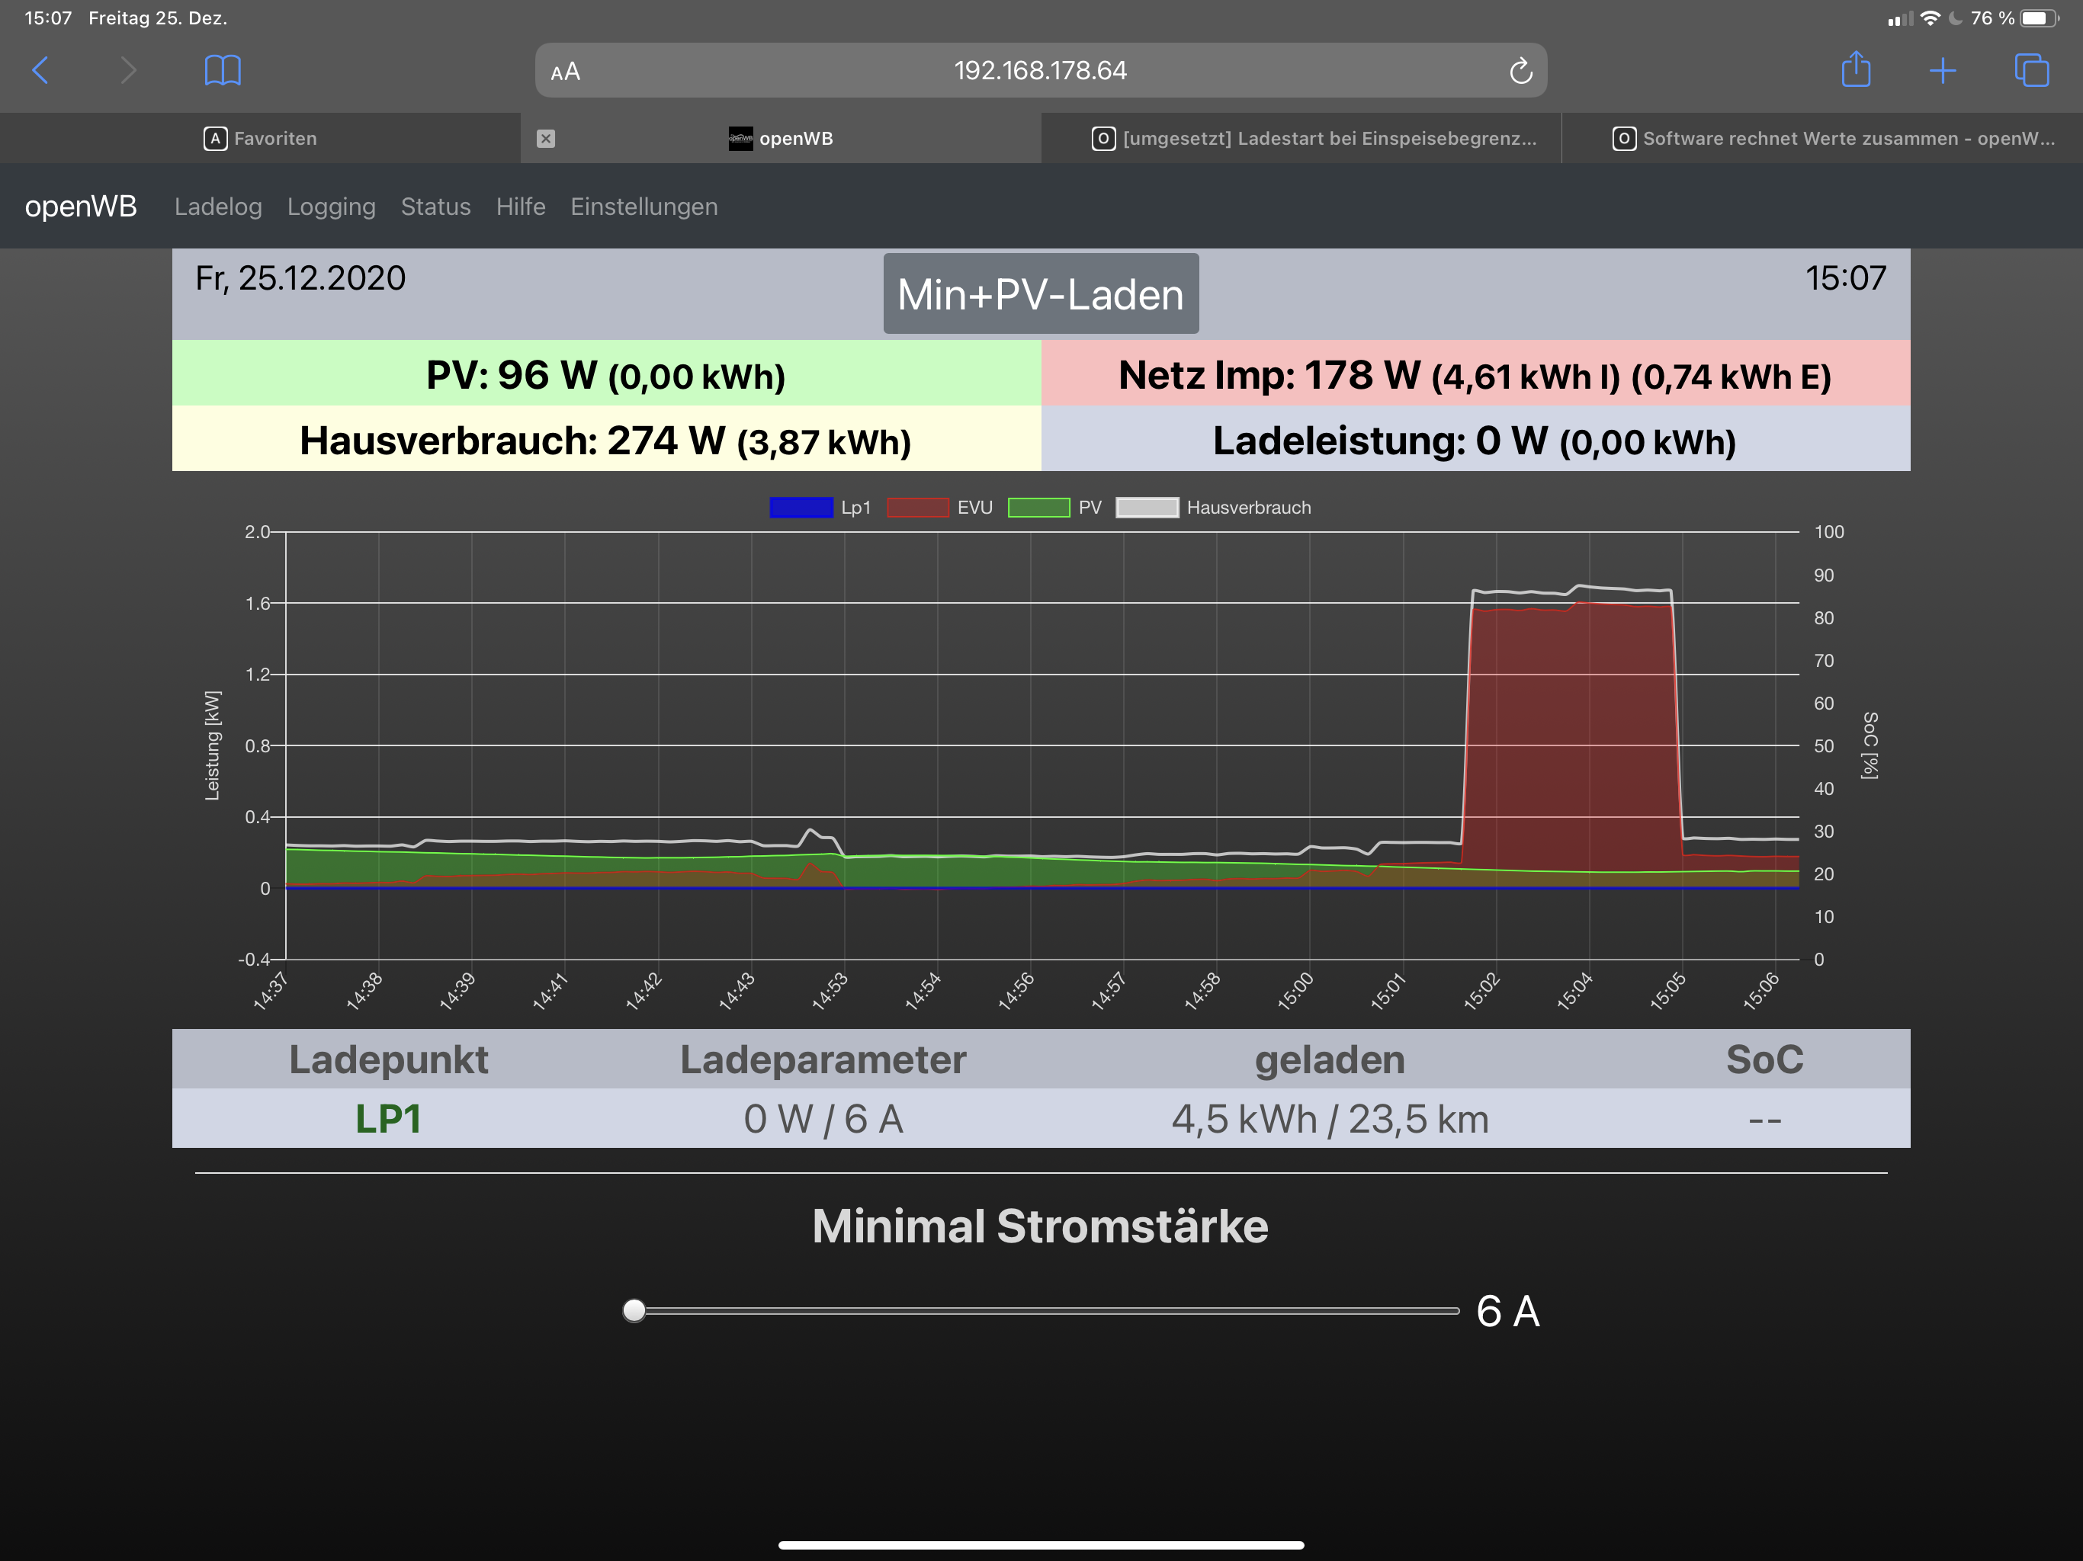Switch to the Favoriten tab
The width and height of the screenshot is (2083, 1561).
260,139
